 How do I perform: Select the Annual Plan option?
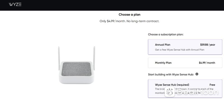[185, 47]
